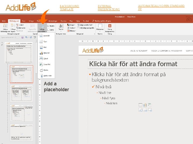Open Bakgrund group dialog launcher
193x144 pixels.
click(x=95, y=34)
